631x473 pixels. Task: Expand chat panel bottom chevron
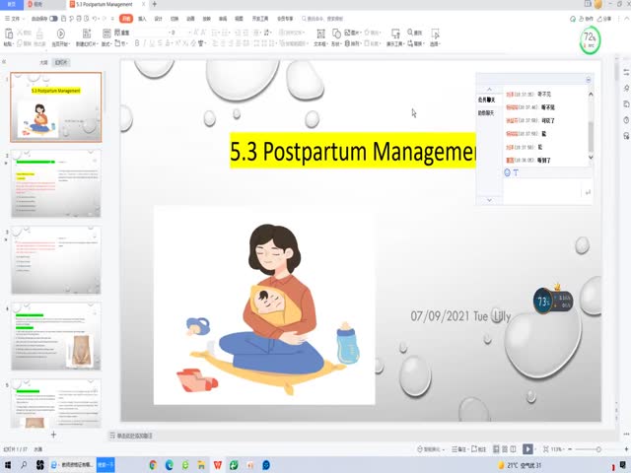tap(489, 200)
